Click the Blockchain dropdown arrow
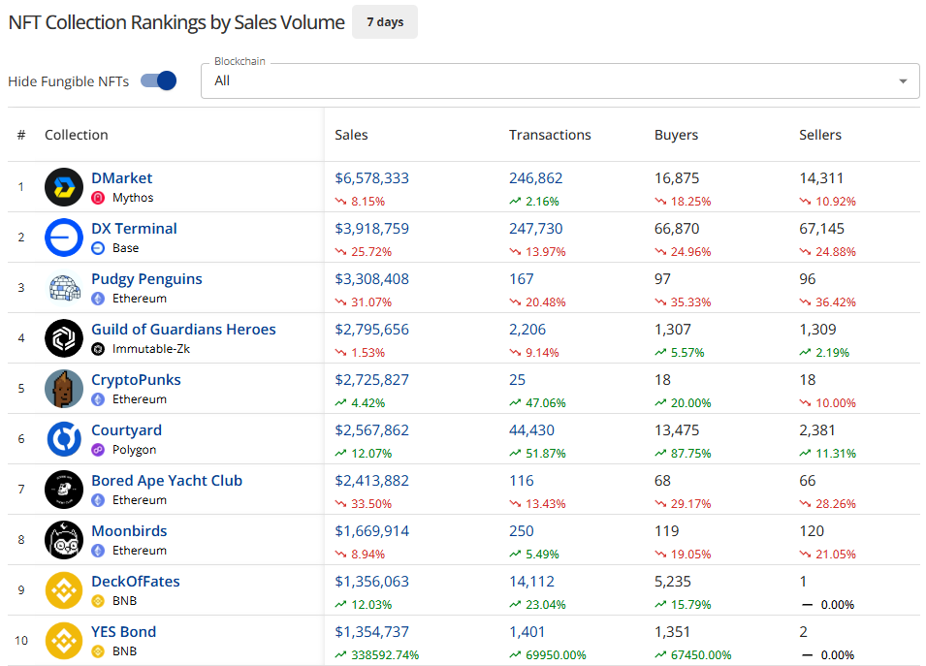Image resolution: width=926 pixels, height=666 pixels. (x=904, y=80)
